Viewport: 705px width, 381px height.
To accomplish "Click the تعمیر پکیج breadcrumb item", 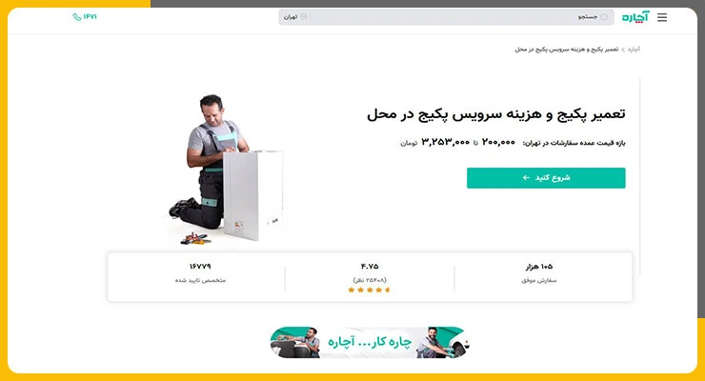I will click(x=567, y=50).
